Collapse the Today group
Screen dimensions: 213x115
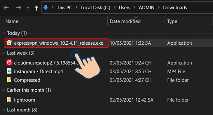click(x=3, y=33)
